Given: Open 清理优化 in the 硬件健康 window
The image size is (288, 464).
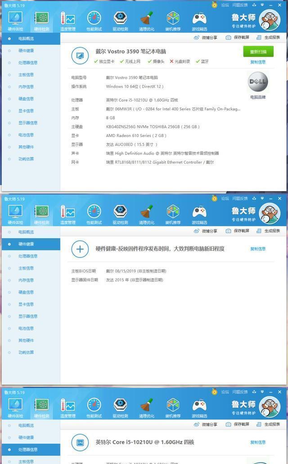Looking at the screenshot, I should coord(147,214).
